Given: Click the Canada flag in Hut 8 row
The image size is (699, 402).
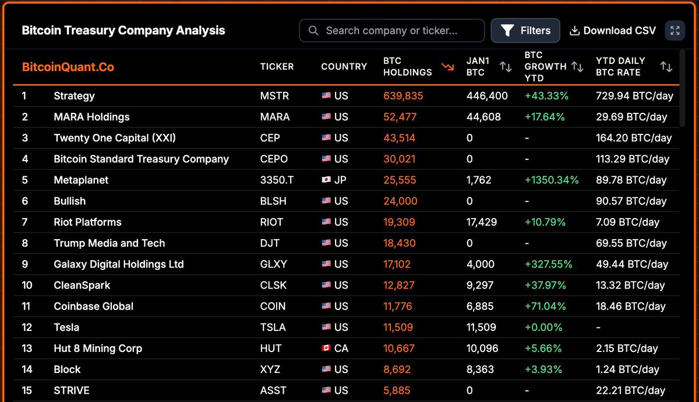Looking at the screenshot, I should [326, 348].
